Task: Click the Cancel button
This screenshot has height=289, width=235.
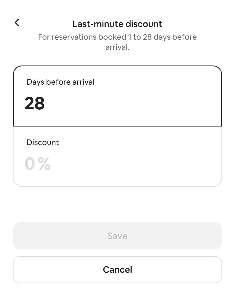Action: 118,270
